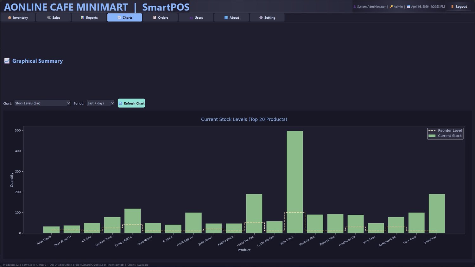Click the Milo 3-in-1 stock bar

click(295, 182)
